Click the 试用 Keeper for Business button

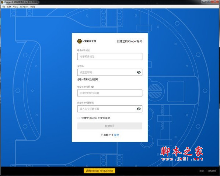[x=99, y=171]
